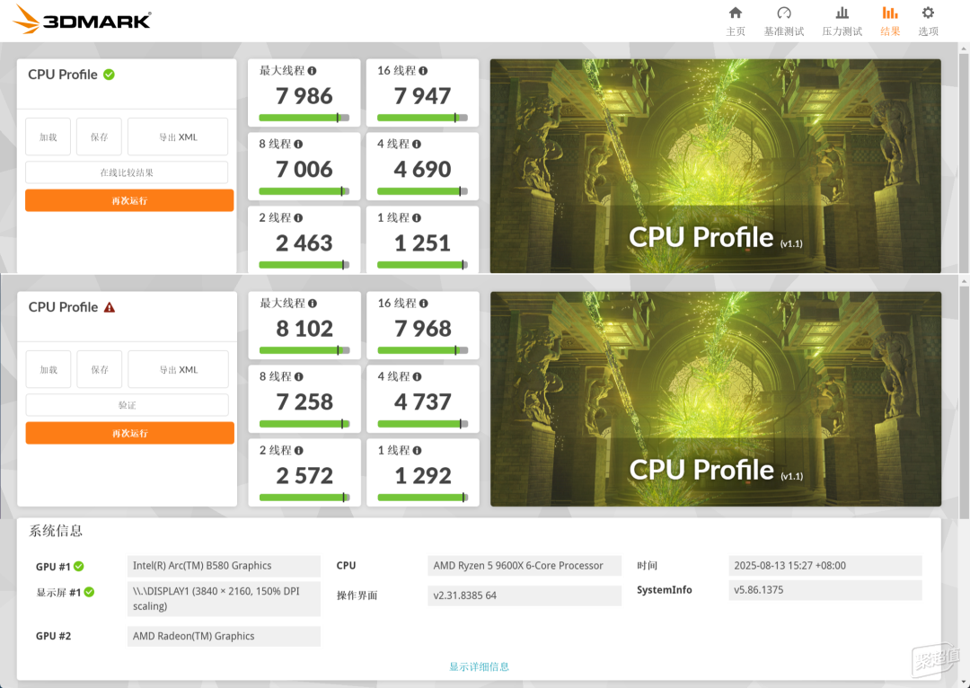Click info icon next to 4 线程 score 4 690
This screenshot has width=970, height=688.
(417, 145)
